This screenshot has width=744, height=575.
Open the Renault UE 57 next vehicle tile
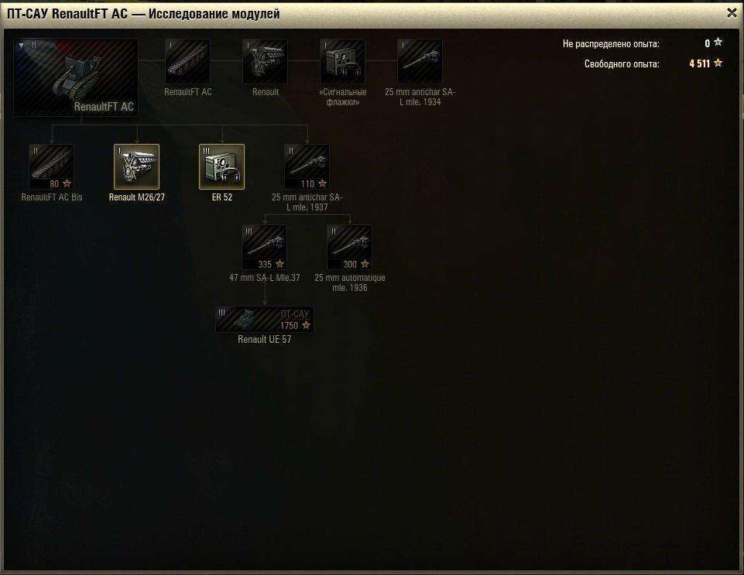click(264, 320)
